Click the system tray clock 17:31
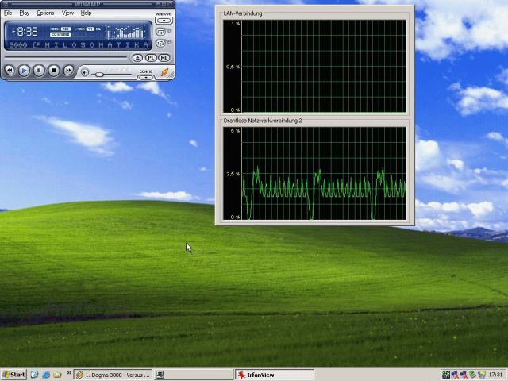The height and width of the screenshot is (381, 508). pyautogui.click(x=496, y=375)
